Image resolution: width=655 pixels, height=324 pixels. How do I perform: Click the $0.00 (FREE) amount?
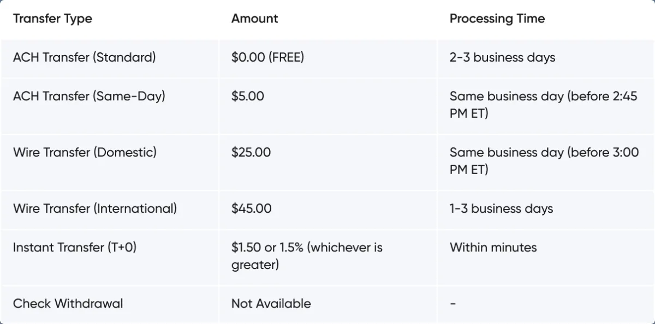pos(267,57)
